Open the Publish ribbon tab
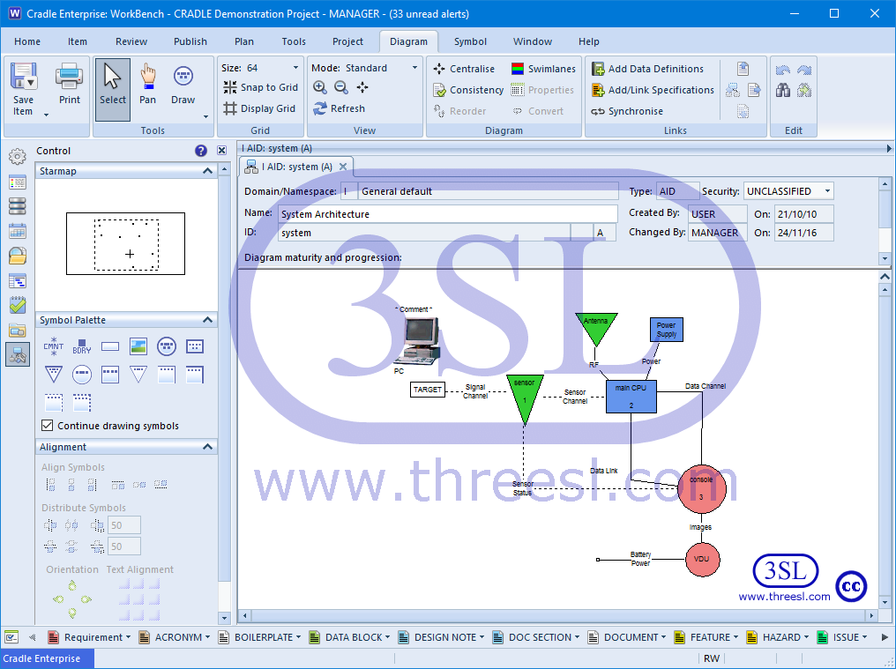The image size is (896, 669). [x=190, y=41]
